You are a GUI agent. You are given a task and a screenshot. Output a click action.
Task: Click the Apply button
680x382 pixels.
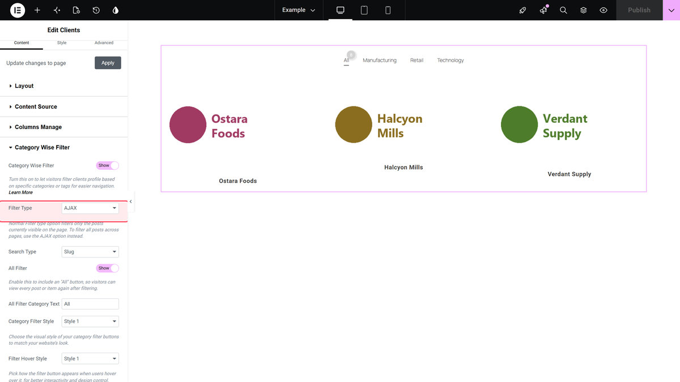108,63
